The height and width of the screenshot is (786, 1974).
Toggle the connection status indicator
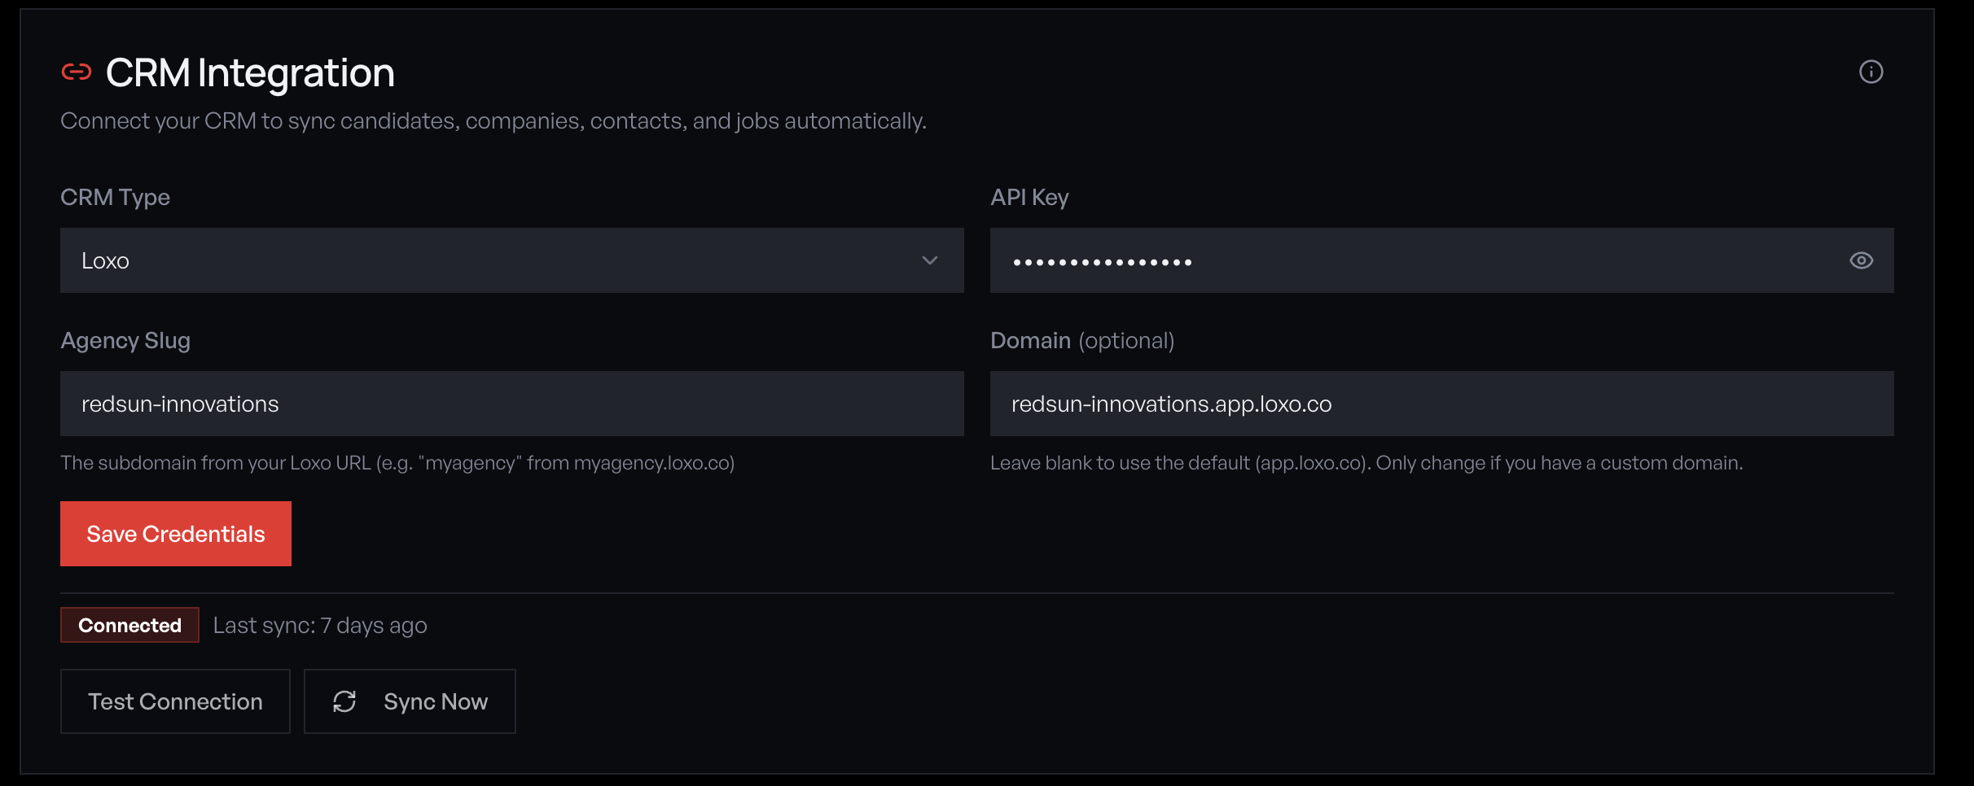coord(129,625)
